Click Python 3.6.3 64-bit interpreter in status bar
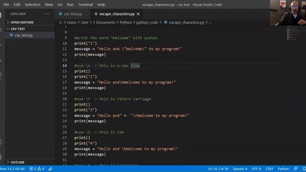Viewport: 306px width, 172px height. 12,169
